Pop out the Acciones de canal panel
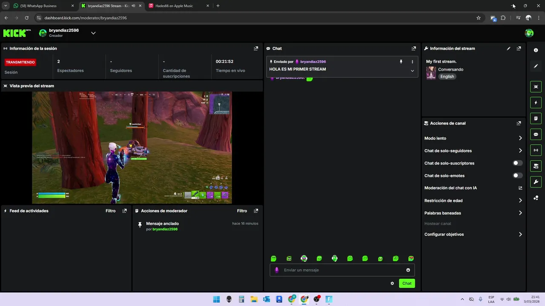This screenshot has height=306, width=545. pos(519,123)
